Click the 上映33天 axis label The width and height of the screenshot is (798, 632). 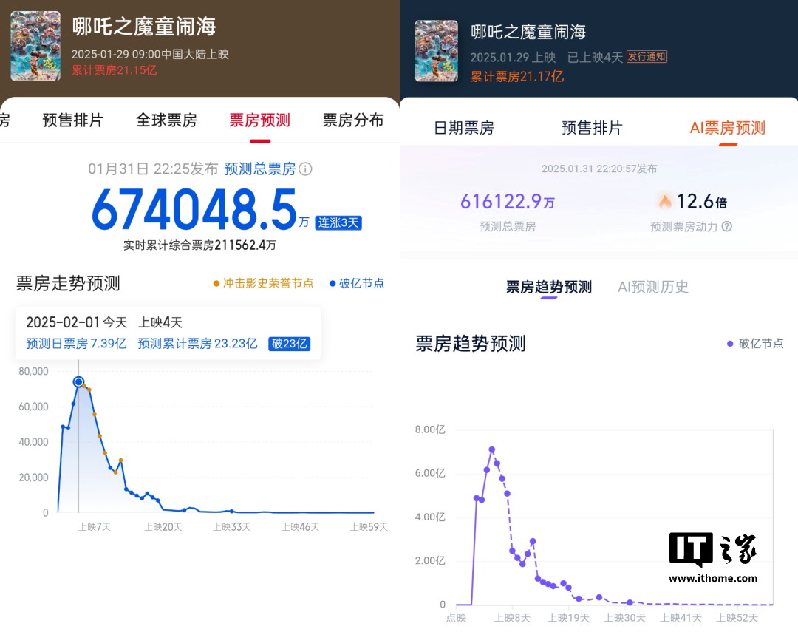(231, 527)
